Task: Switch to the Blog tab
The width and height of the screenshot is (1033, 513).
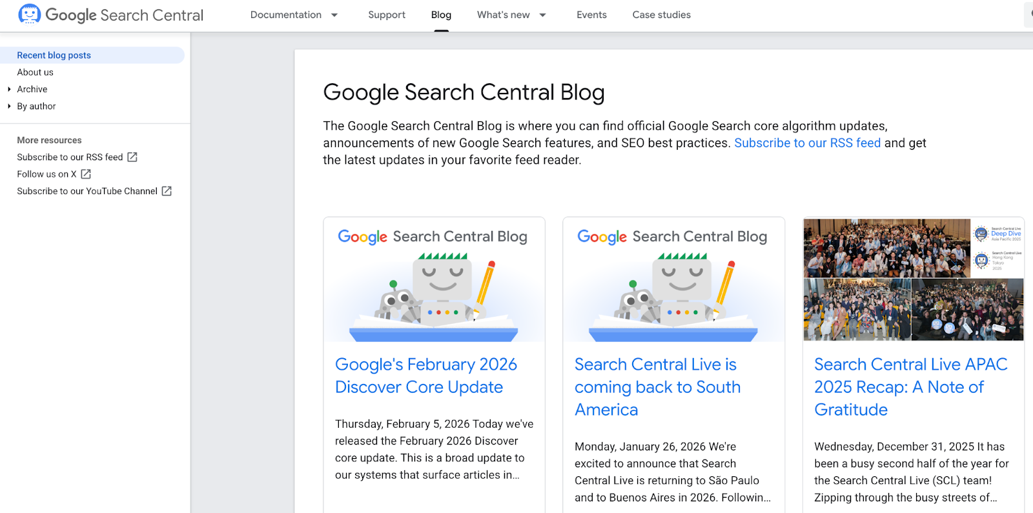Action: coord(441,14)
